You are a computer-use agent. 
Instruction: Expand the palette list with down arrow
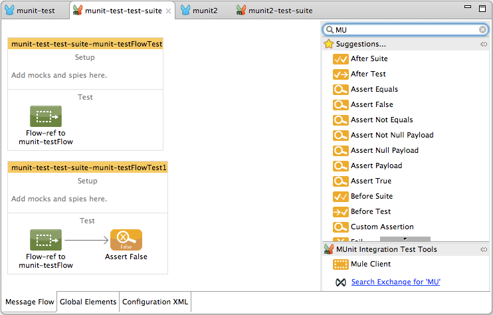tap(405, 239)
